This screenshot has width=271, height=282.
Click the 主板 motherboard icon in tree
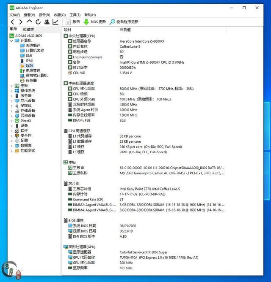point(17,86)
